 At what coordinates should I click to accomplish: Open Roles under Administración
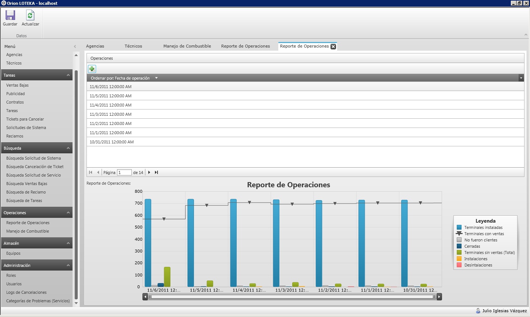pos(11,275)
